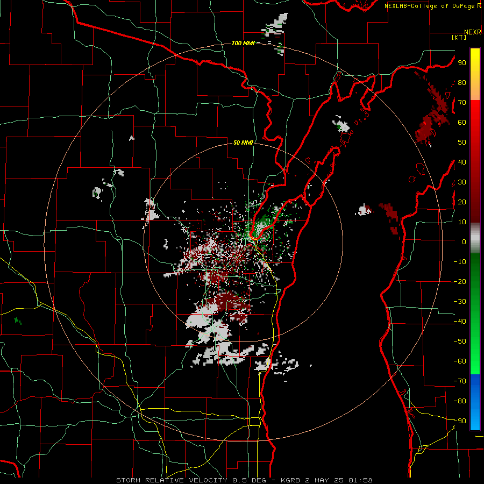Pick the gray zero-velocity segment of color bar
The image size is (484, 484).
point(475,238)
